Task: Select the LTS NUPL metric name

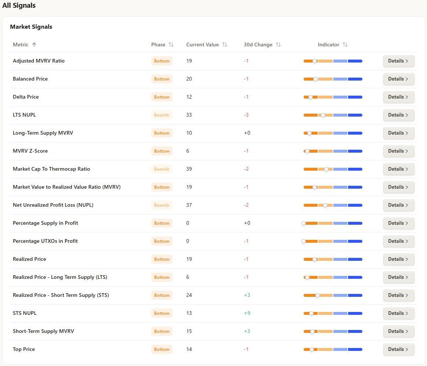Action: [x=24, y=115]
